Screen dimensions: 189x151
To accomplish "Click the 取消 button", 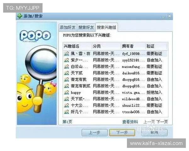I will (x=154, y=132).
